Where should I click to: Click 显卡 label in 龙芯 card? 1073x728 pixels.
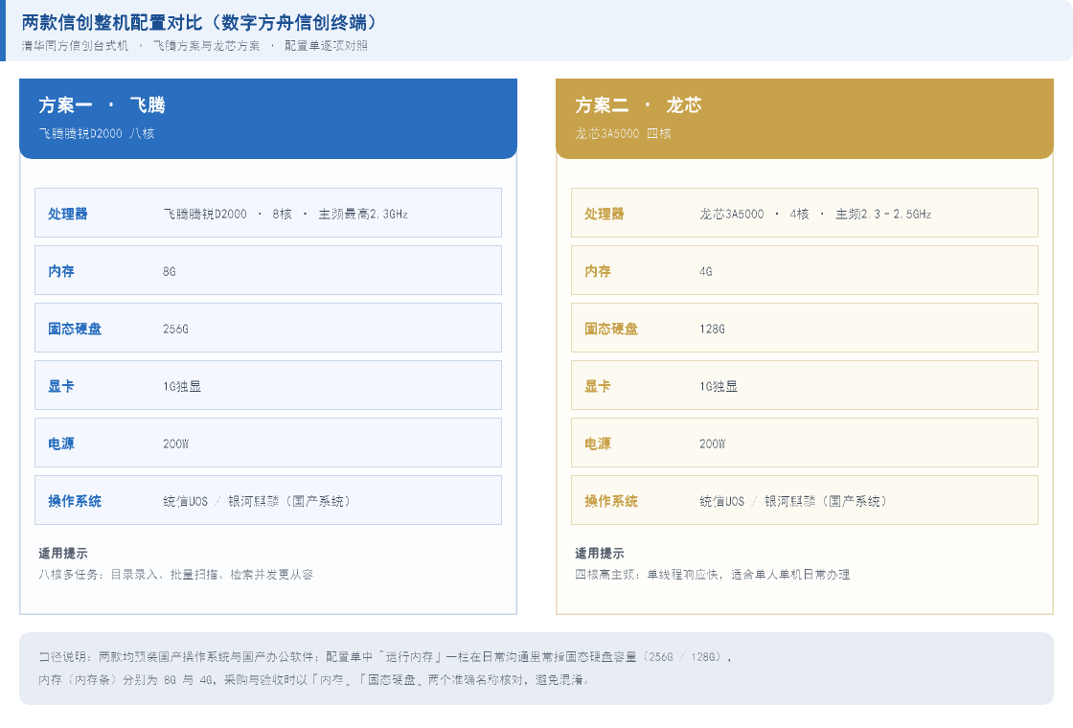[x=598, y=386]
